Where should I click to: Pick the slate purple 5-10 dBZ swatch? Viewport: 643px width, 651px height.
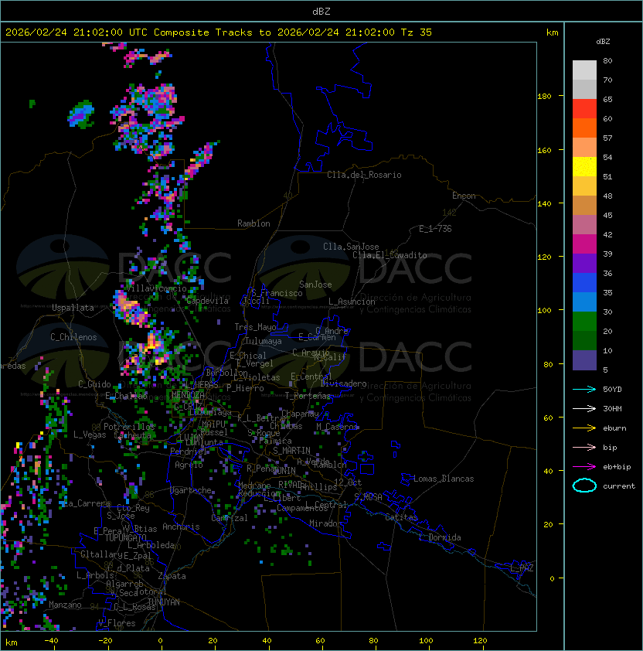tap(584, 360)
